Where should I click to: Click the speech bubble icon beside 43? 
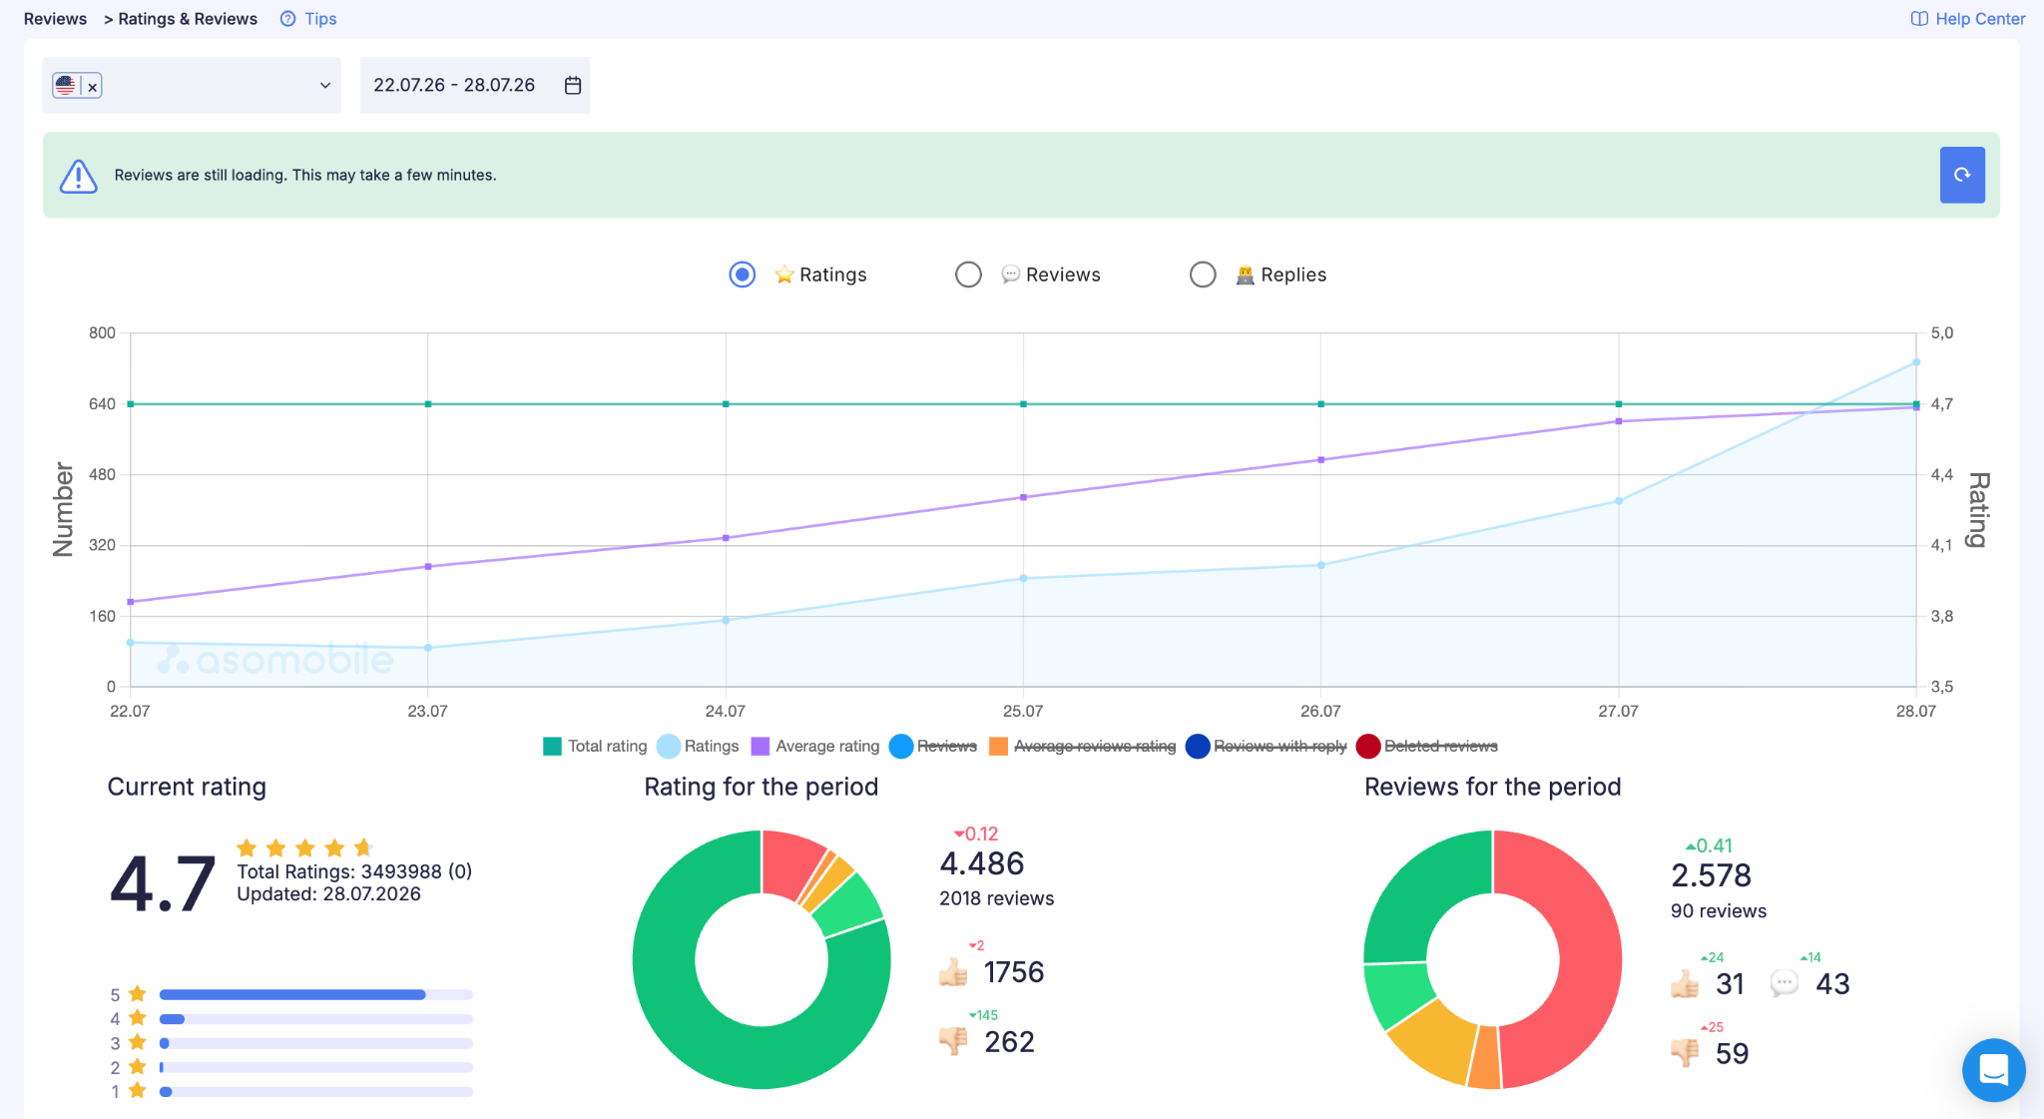tap(1784, 983)
